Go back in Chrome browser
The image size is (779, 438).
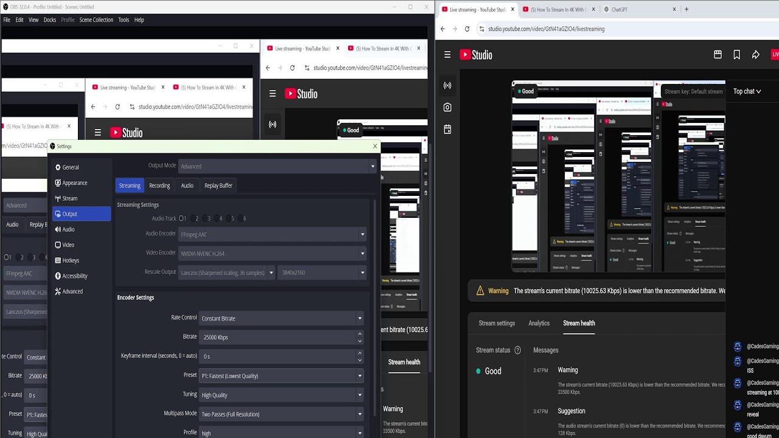442,29
